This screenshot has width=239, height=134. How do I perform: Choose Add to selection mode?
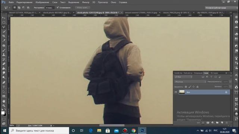(x=19, y=7)
